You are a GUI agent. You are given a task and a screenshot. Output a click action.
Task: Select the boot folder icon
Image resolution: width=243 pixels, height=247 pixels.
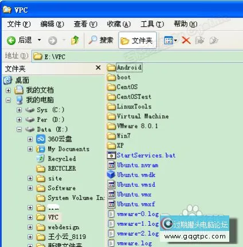coord(111,77)
